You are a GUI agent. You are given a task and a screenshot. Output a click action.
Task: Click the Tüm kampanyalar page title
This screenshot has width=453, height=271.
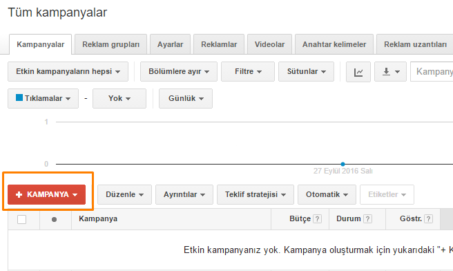(x=57, y=12)
